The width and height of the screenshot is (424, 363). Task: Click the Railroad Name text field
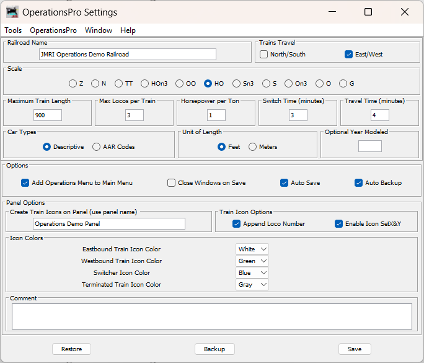pyautogui.click(x=128, y=55)
